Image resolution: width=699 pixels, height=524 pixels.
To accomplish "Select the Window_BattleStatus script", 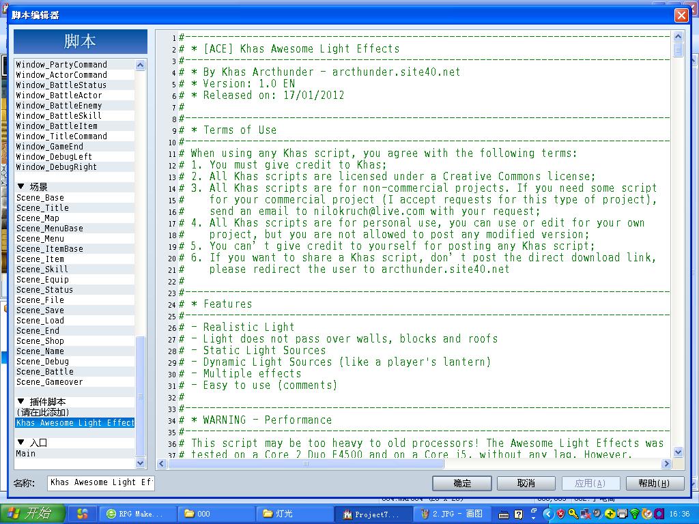I will coord(74,85).
